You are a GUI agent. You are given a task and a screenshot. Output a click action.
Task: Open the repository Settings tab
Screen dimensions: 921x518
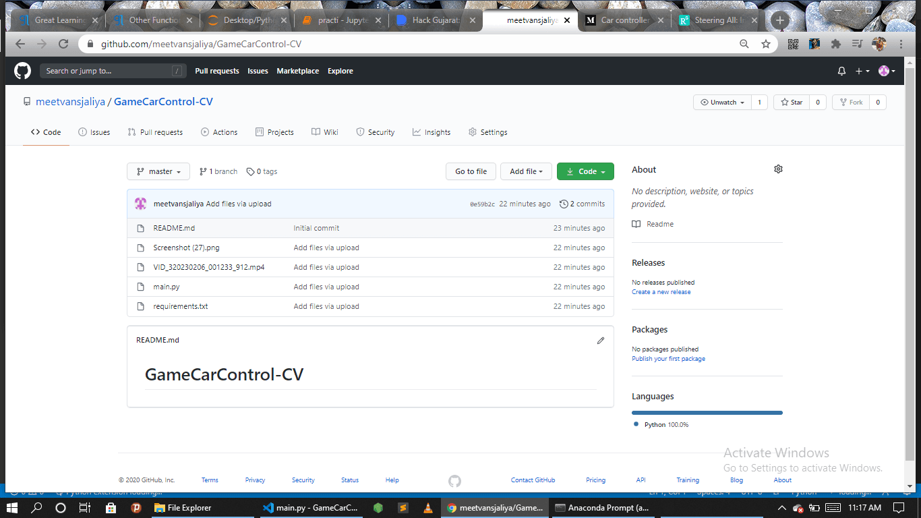(x=488, y=132)
